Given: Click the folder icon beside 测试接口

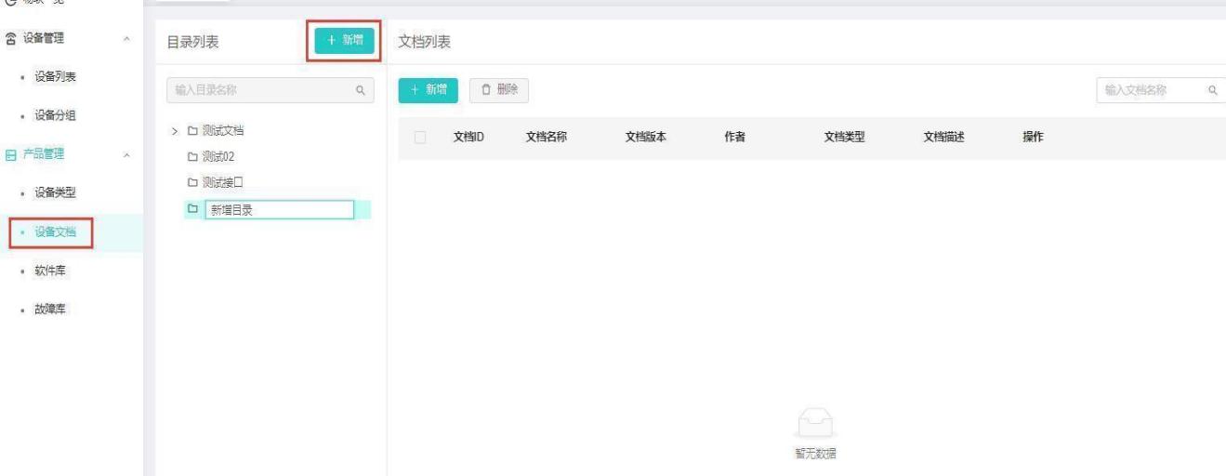Looking at the screenshot, I should (192, 182).
